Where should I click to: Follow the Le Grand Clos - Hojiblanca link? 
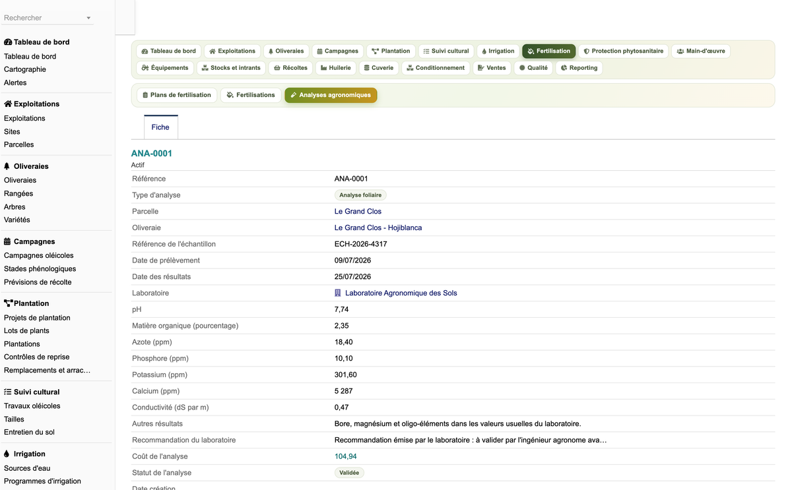tap(378, 228)
